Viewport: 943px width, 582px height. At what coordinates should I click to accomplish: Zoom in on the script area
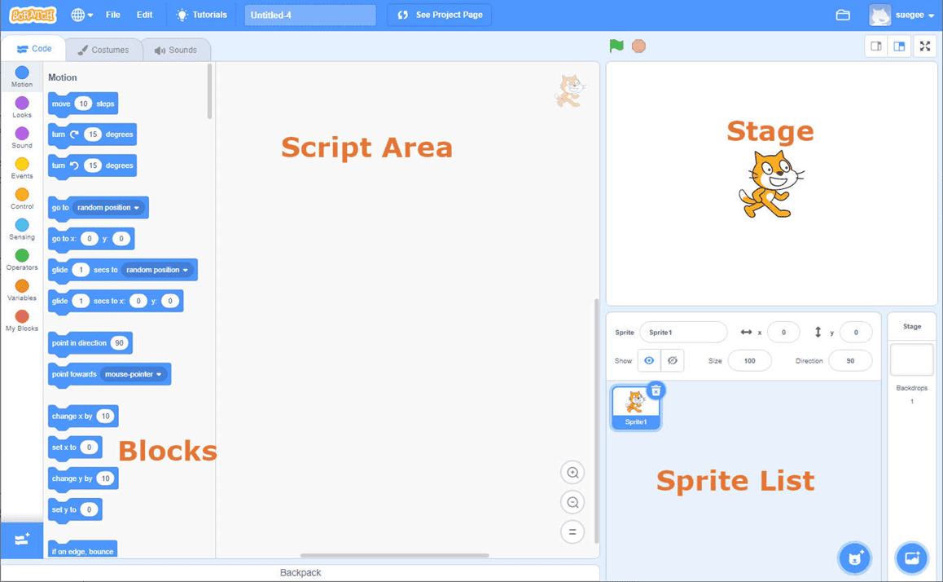tap(572, 472)
